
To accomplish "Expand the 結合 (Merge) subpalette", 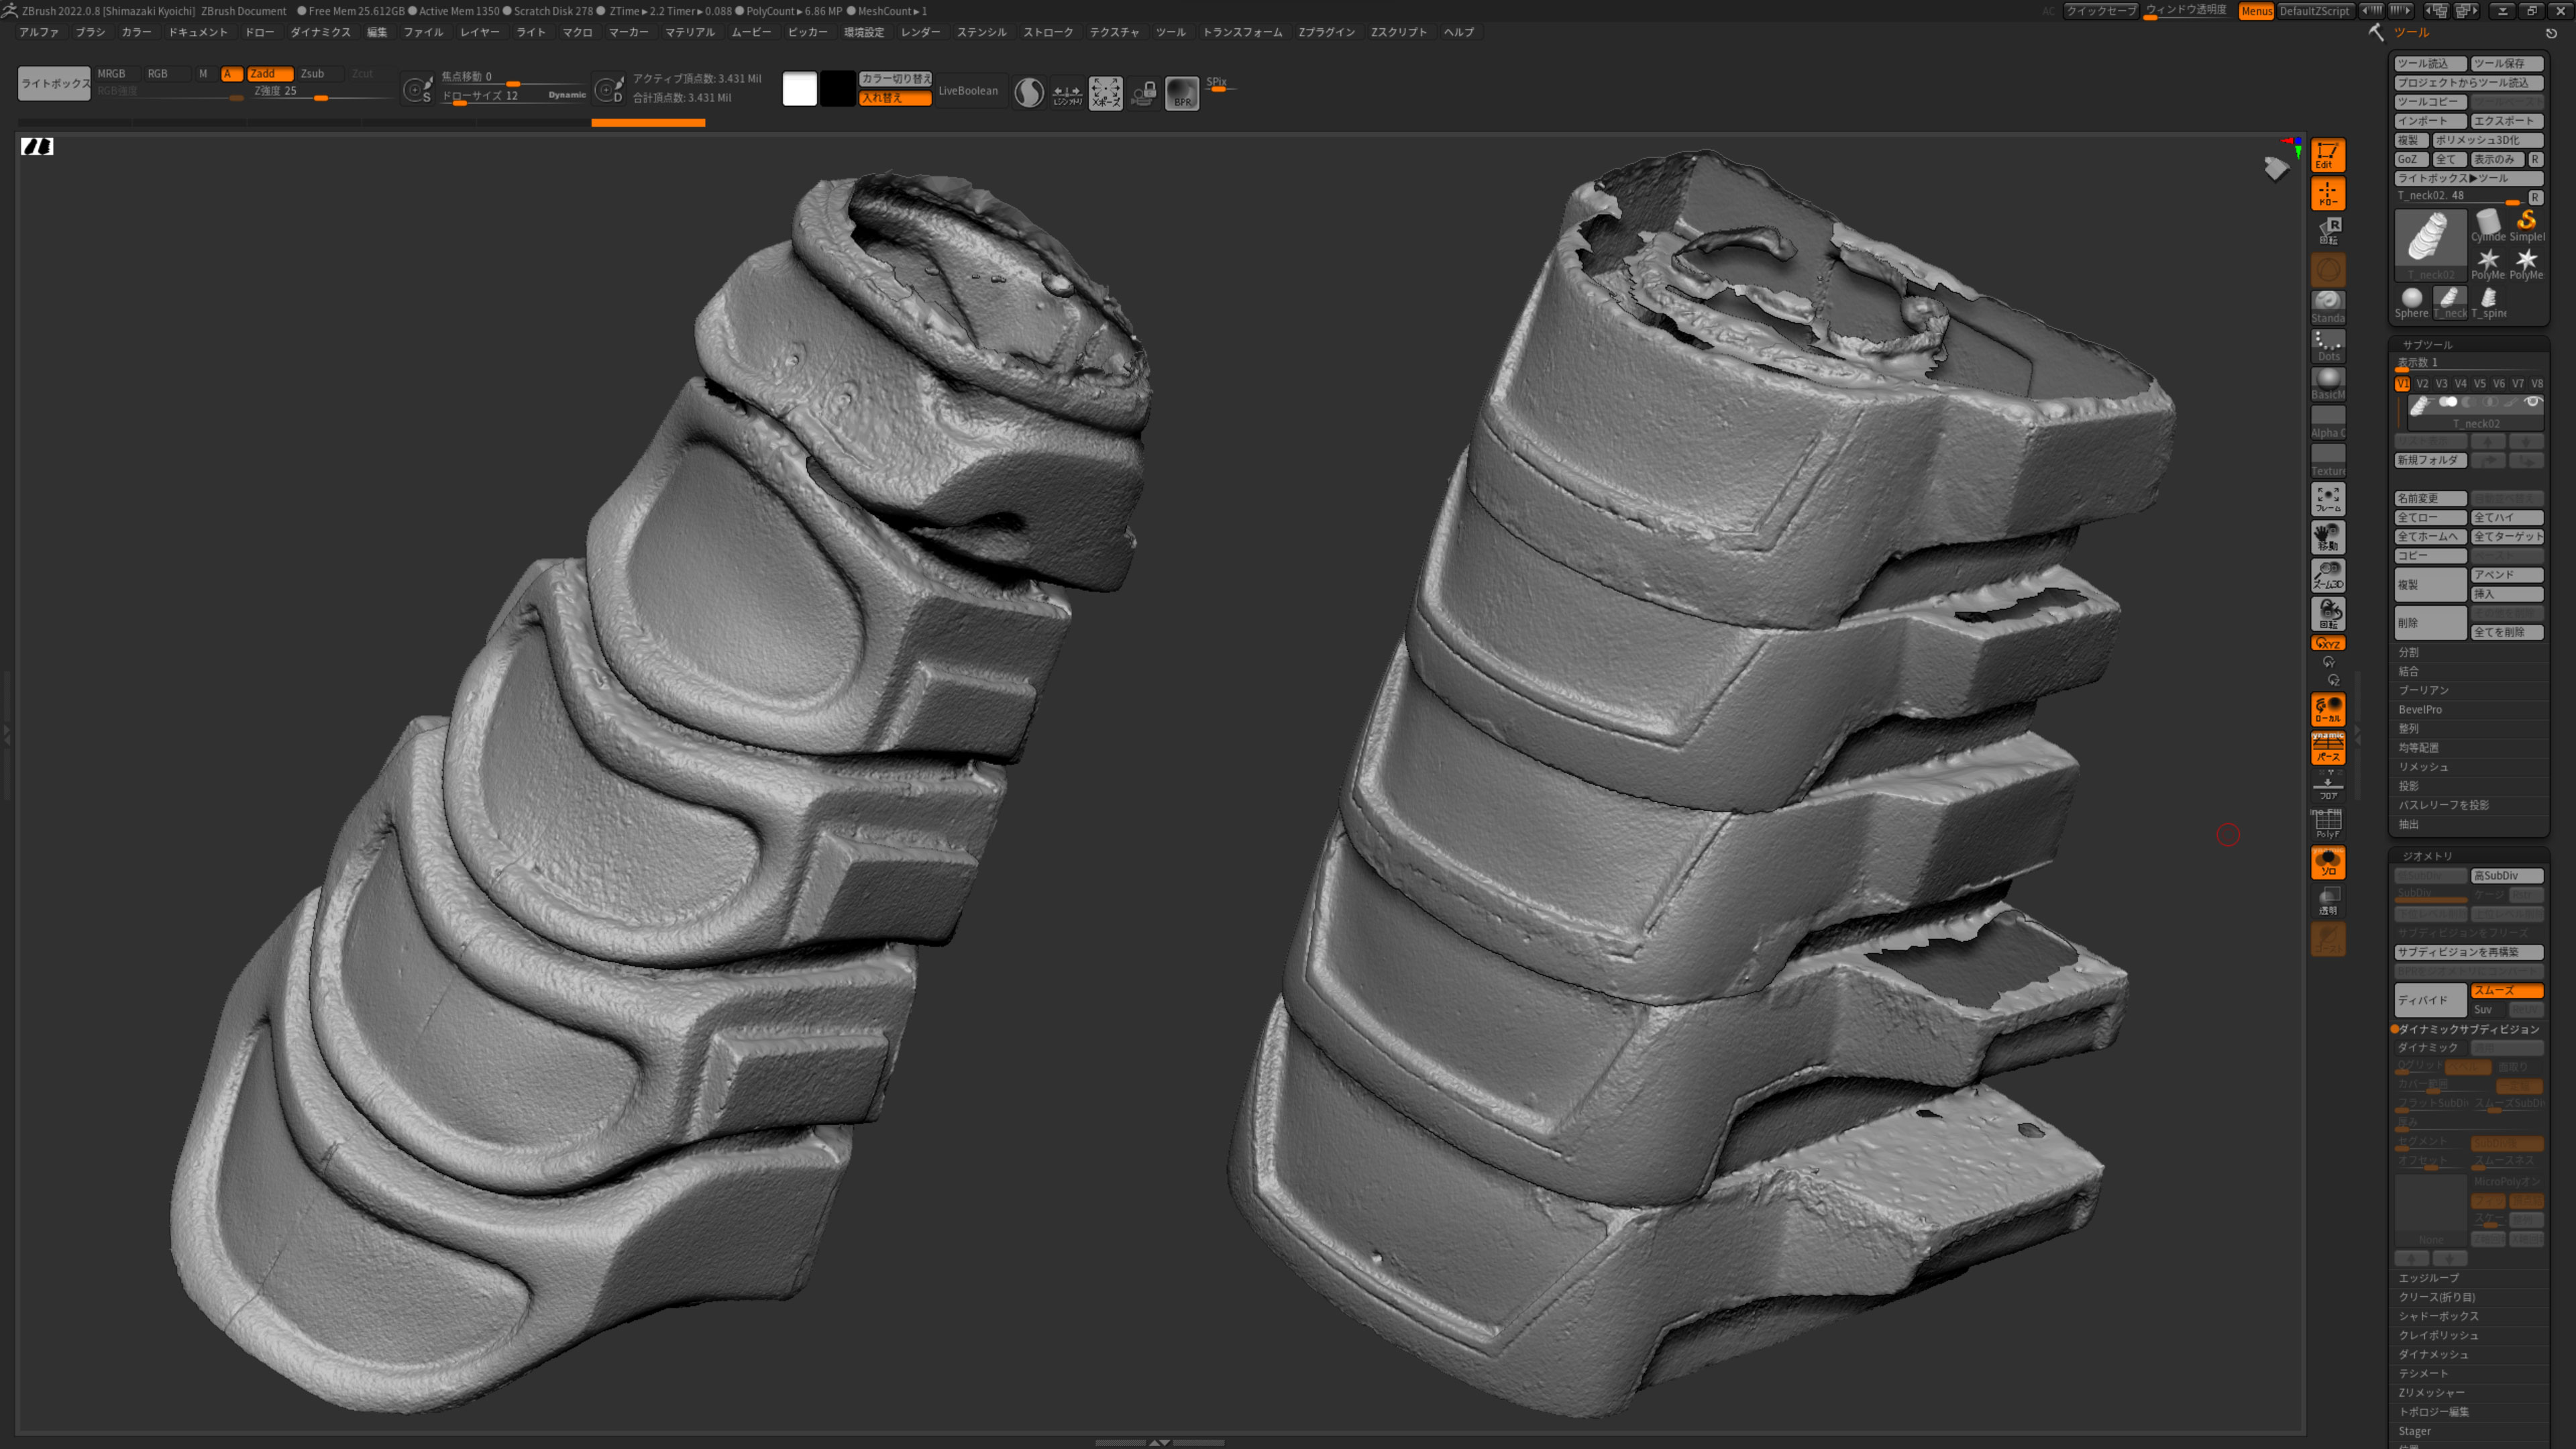I will click(2408, 671).
